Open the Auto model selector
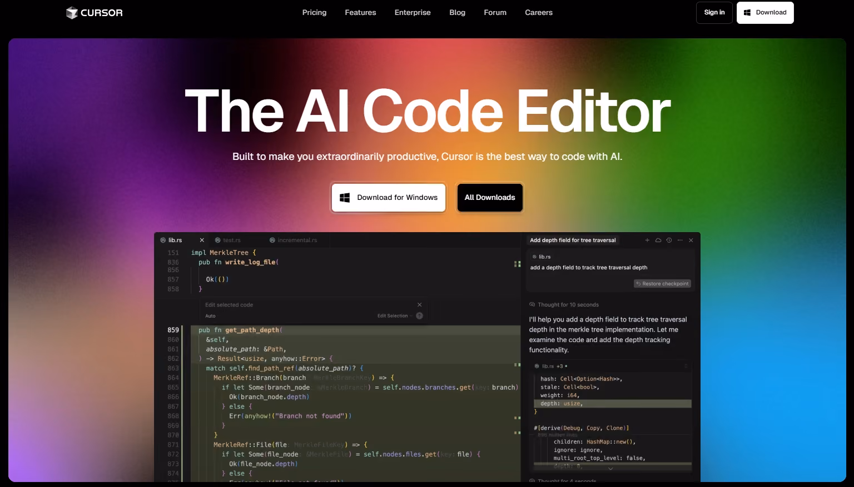This screenshot has width=854, height=487. [210, 316]
